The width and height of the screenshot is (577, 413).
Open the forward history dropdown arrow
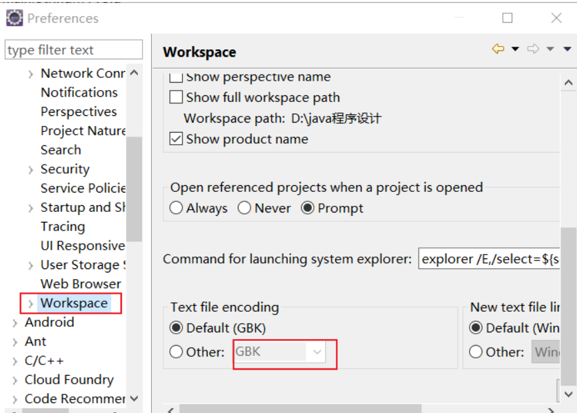pyautogui.click(x=550, y=49)
